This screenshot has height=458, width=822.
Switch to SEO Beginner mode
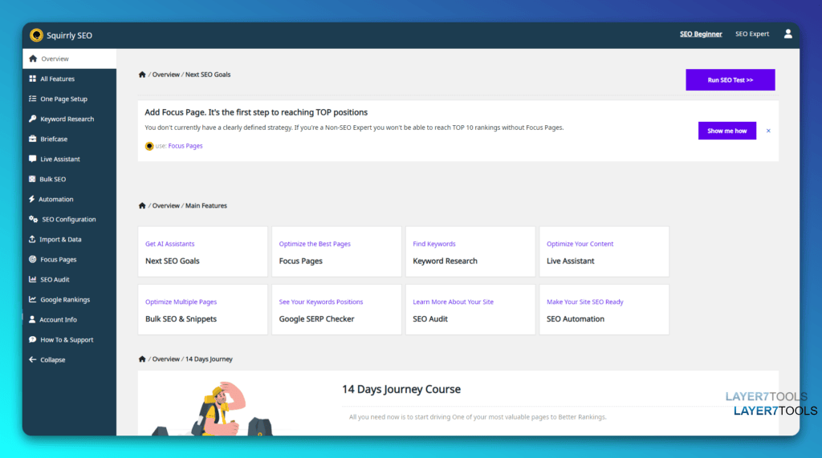click(x=701, y=34)
